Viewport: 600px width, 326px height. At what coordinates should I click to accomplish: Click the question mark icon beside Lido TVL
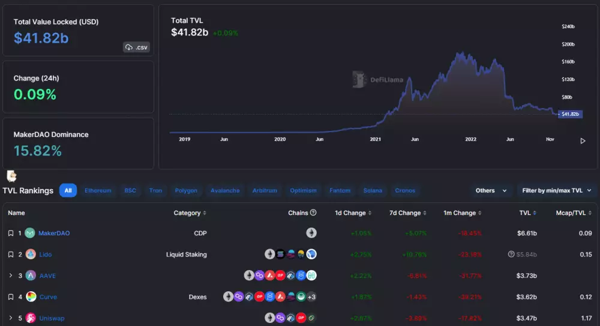tap(511, 255)
